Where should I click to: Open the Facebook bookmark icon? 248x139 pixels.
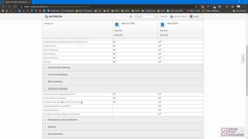click(19, 11)
